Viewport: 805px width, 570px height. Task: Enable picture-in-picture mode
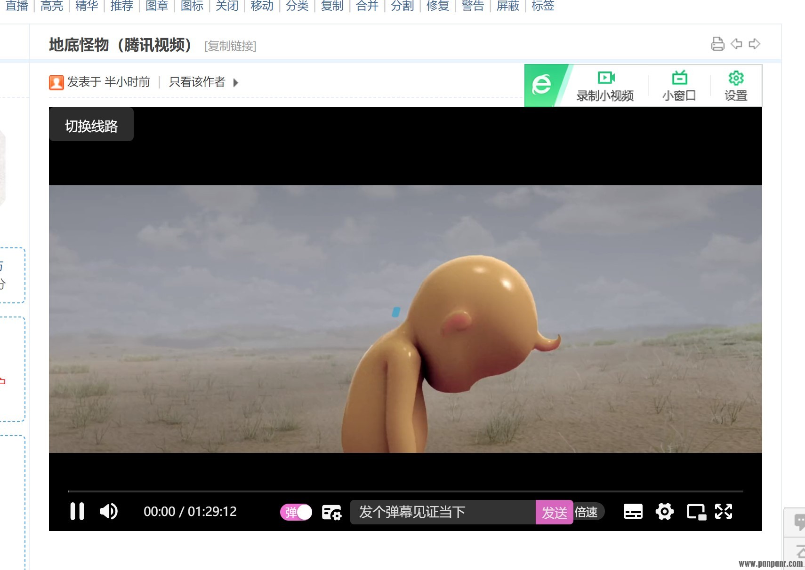point(696,512)
